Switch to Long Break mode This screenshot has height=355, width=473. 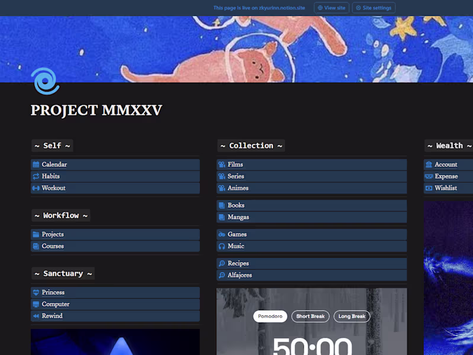(x=352, y=317)
